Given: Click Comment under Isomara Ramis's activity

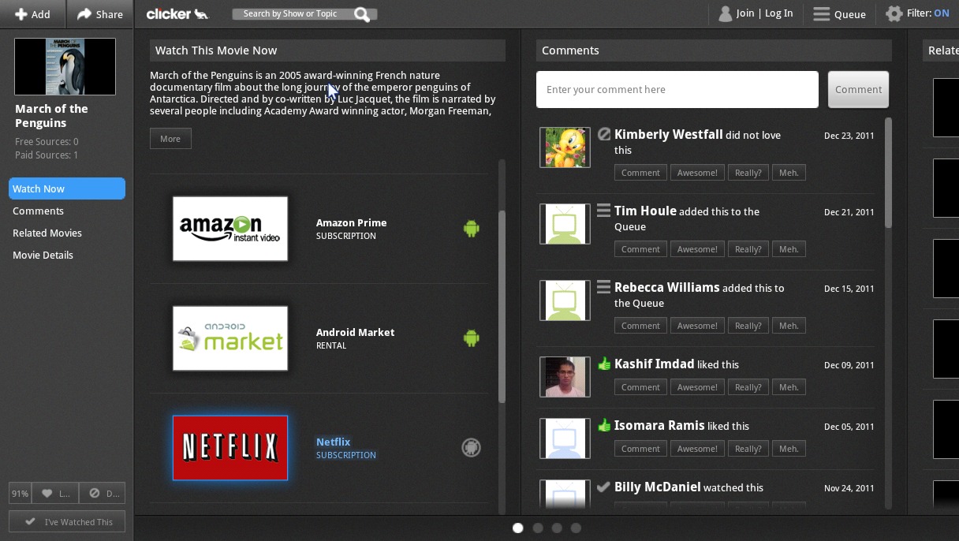Looking at the screenshot, I should [640, 449].
